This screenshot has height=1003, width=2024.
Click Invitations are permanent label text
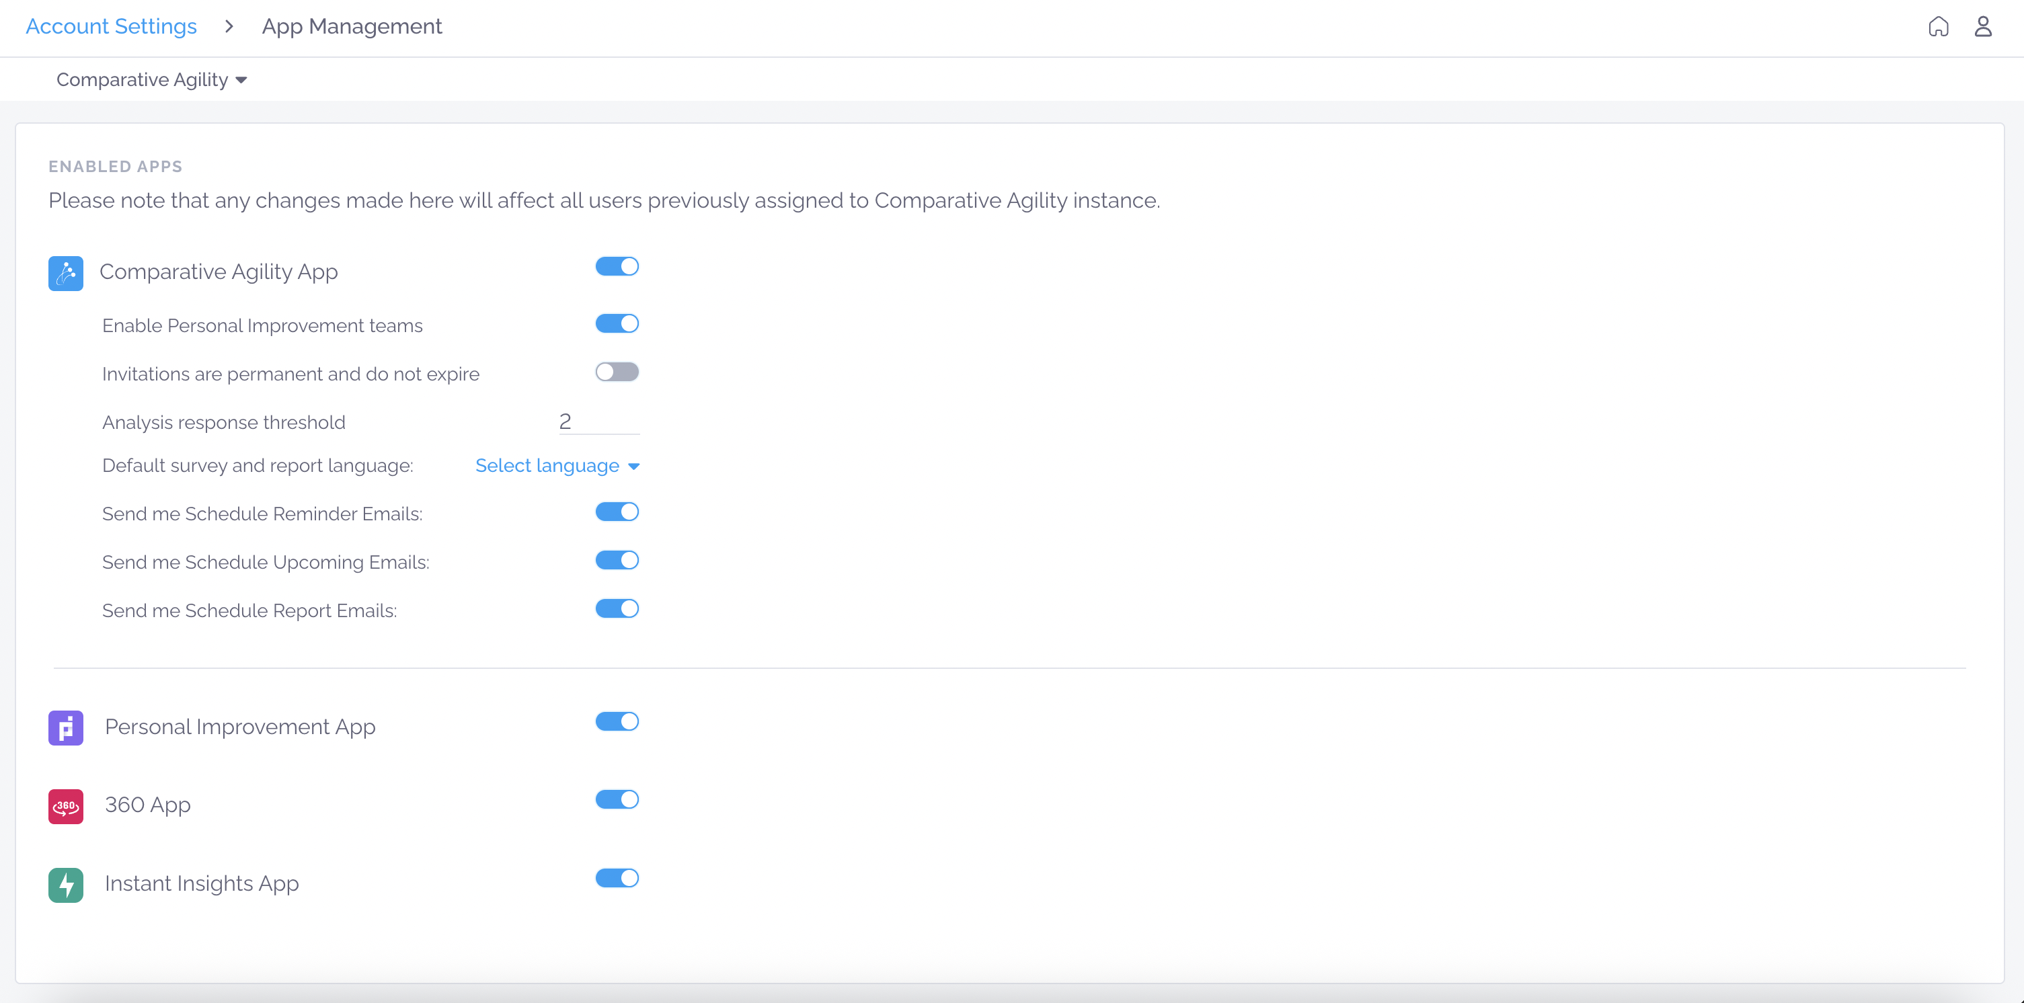(290, 374)
